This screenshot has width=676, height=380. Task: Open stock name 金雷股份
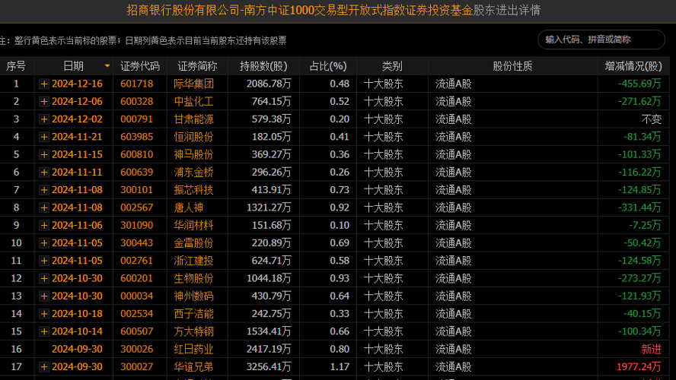[x=193, y=242]
